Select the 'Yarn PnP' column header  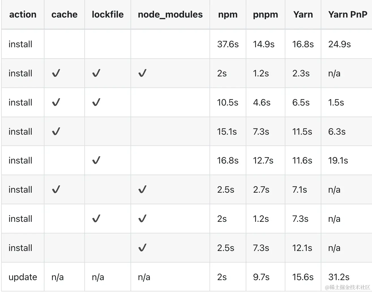347,14
